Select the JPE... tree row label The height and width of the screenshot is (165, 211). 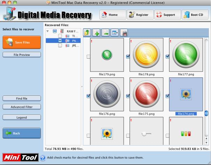pyautogui.click(x=75, y=46)
